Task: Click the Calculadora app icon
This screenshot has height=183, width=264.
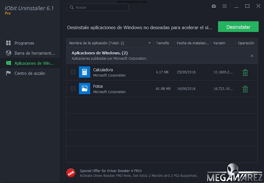Action: click(x=85, y=72)
